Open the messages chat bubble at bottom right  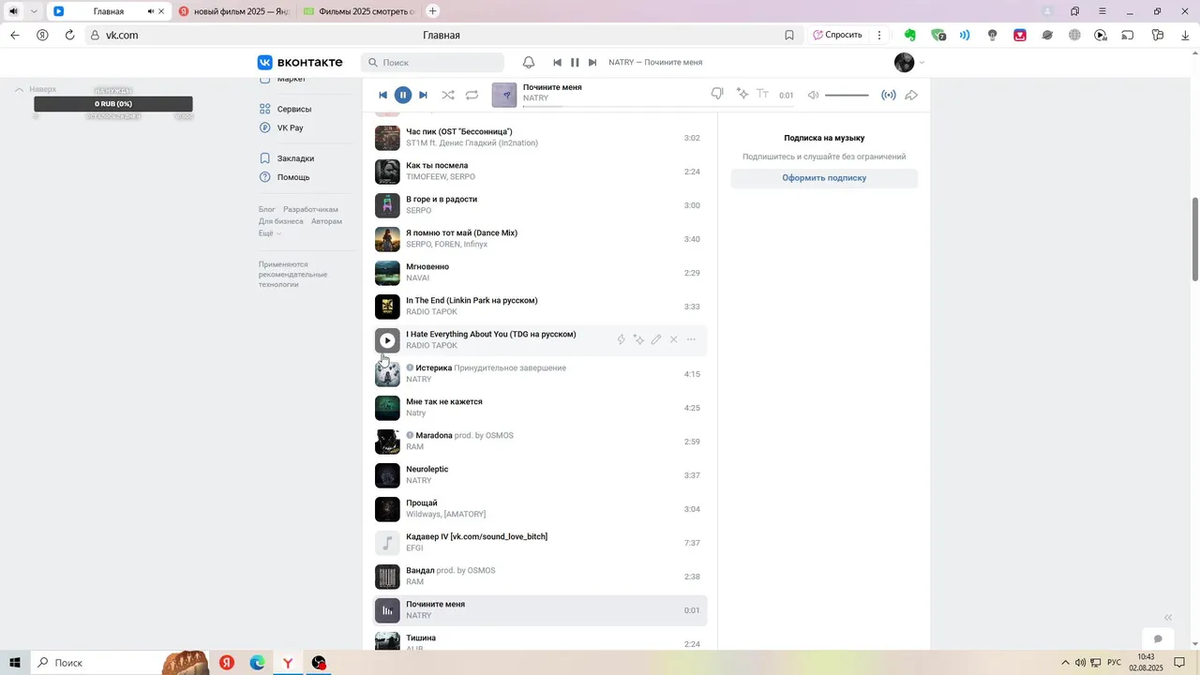(1158, 638)
